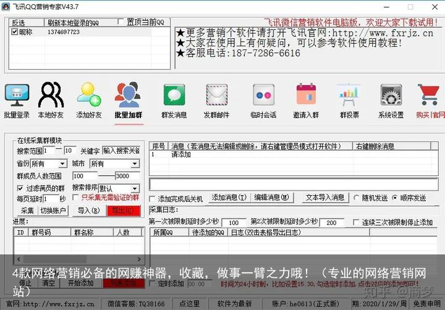Screen dimensions: 445x310
Task: Expand the 省份 dropdown
Action: [x=62, y=164]
